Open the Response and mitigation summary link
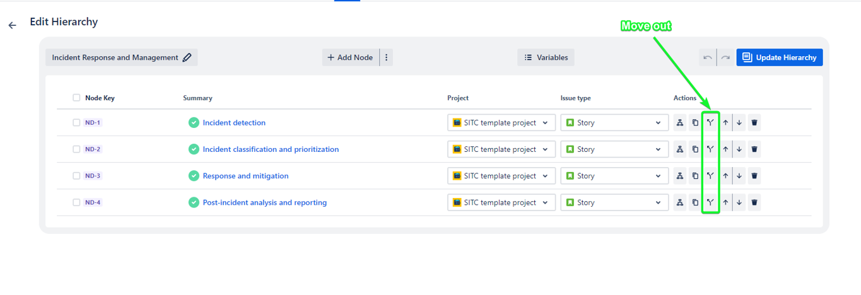This screenshot has height=295, width=861. click(x=245, y=176)
